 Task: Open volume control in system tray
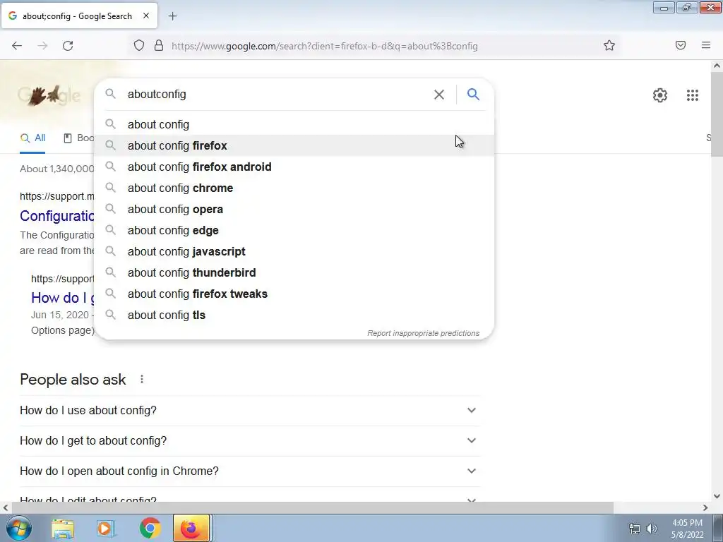651,529
